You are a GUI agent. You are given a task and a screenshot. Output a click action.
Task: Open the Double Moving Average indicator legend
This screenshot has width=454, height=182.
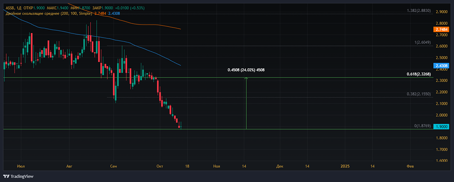(49, 14)
